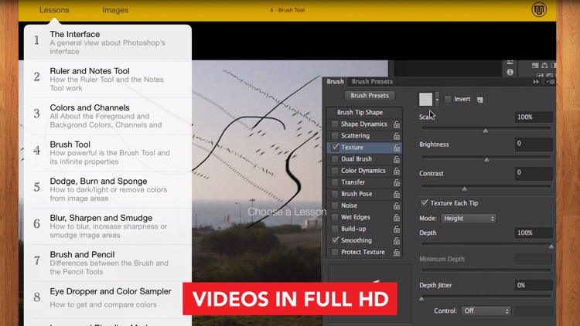580x326 pixels.
Task: Toggle the lock icon for Transfer
Action: 397,182
